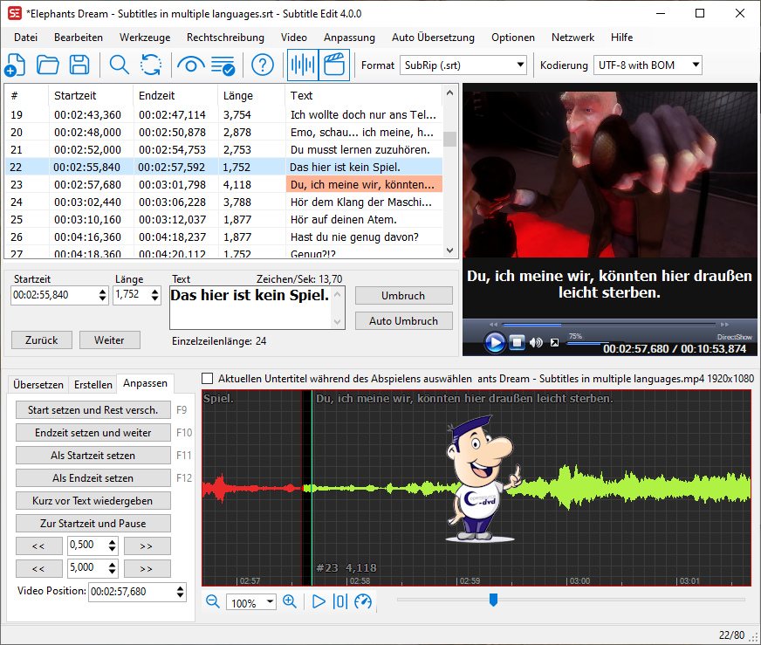This screenshot has height=645, width=761.
Task: Click the New subtitle file icon
Action: 15,65
